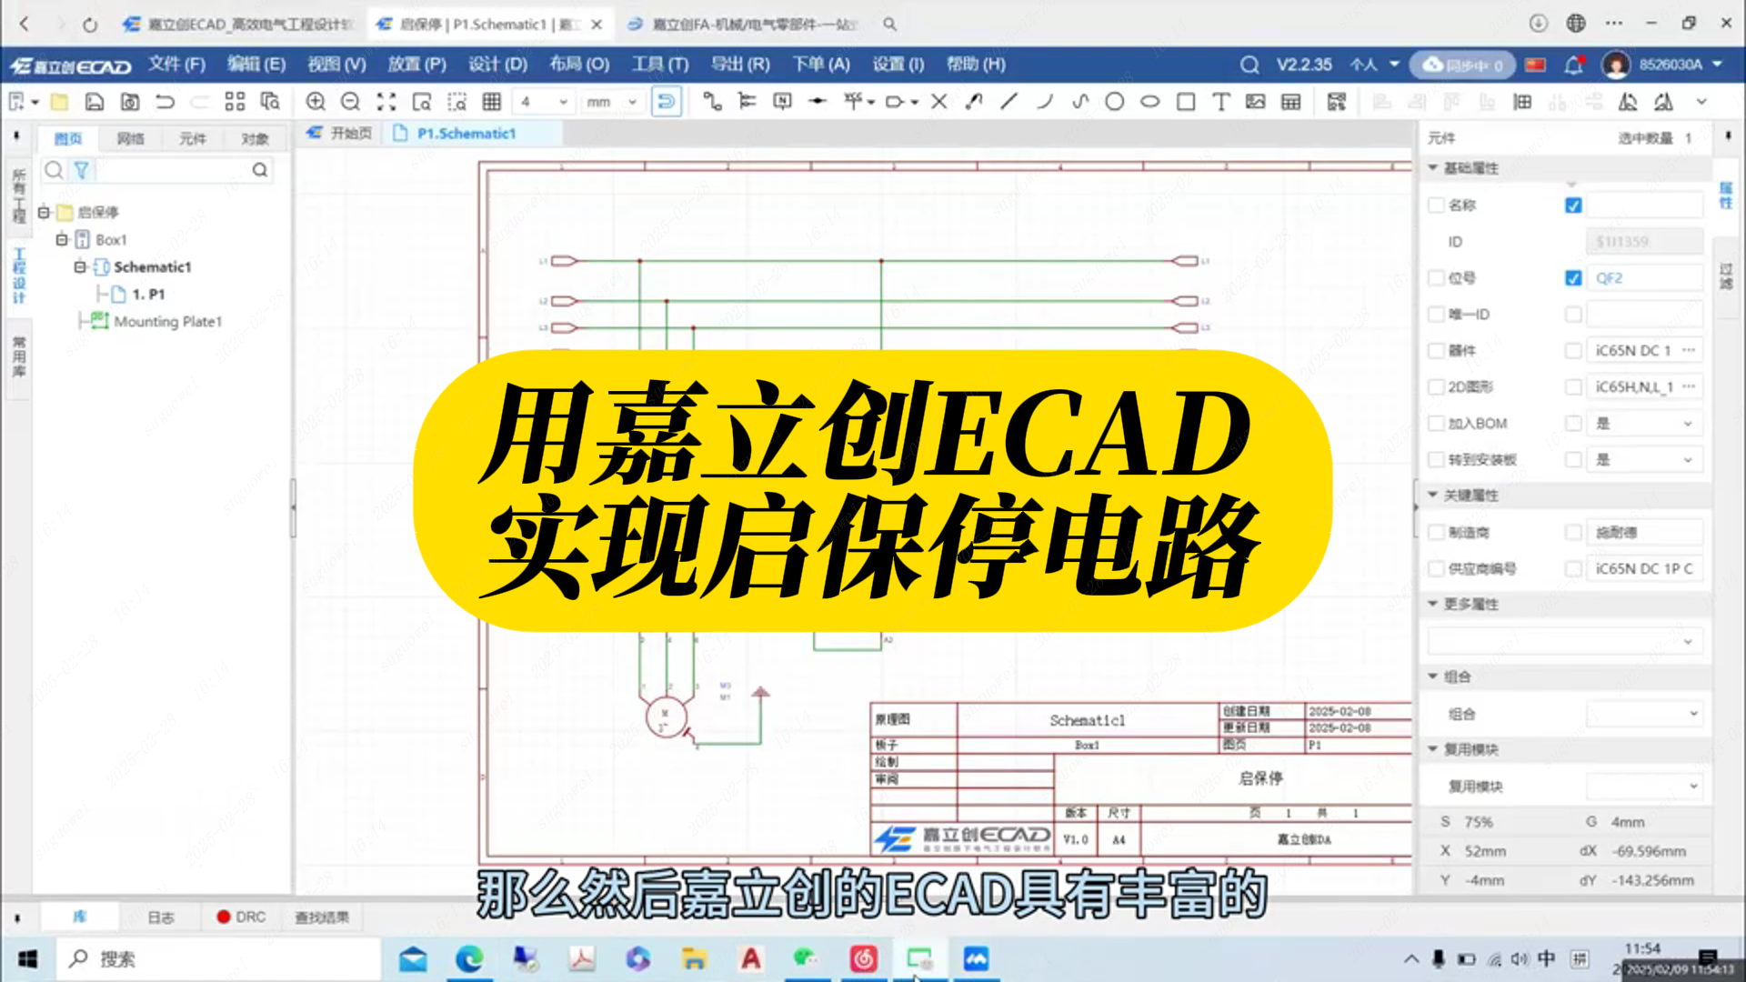1746x982 pixels.
Task: Open the 组合 dropdown
Action: coord(1644,714)
